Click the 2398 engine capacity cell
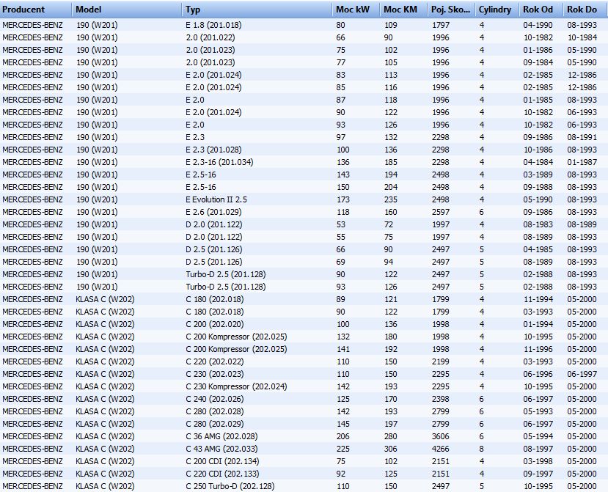 pos(441,399)
